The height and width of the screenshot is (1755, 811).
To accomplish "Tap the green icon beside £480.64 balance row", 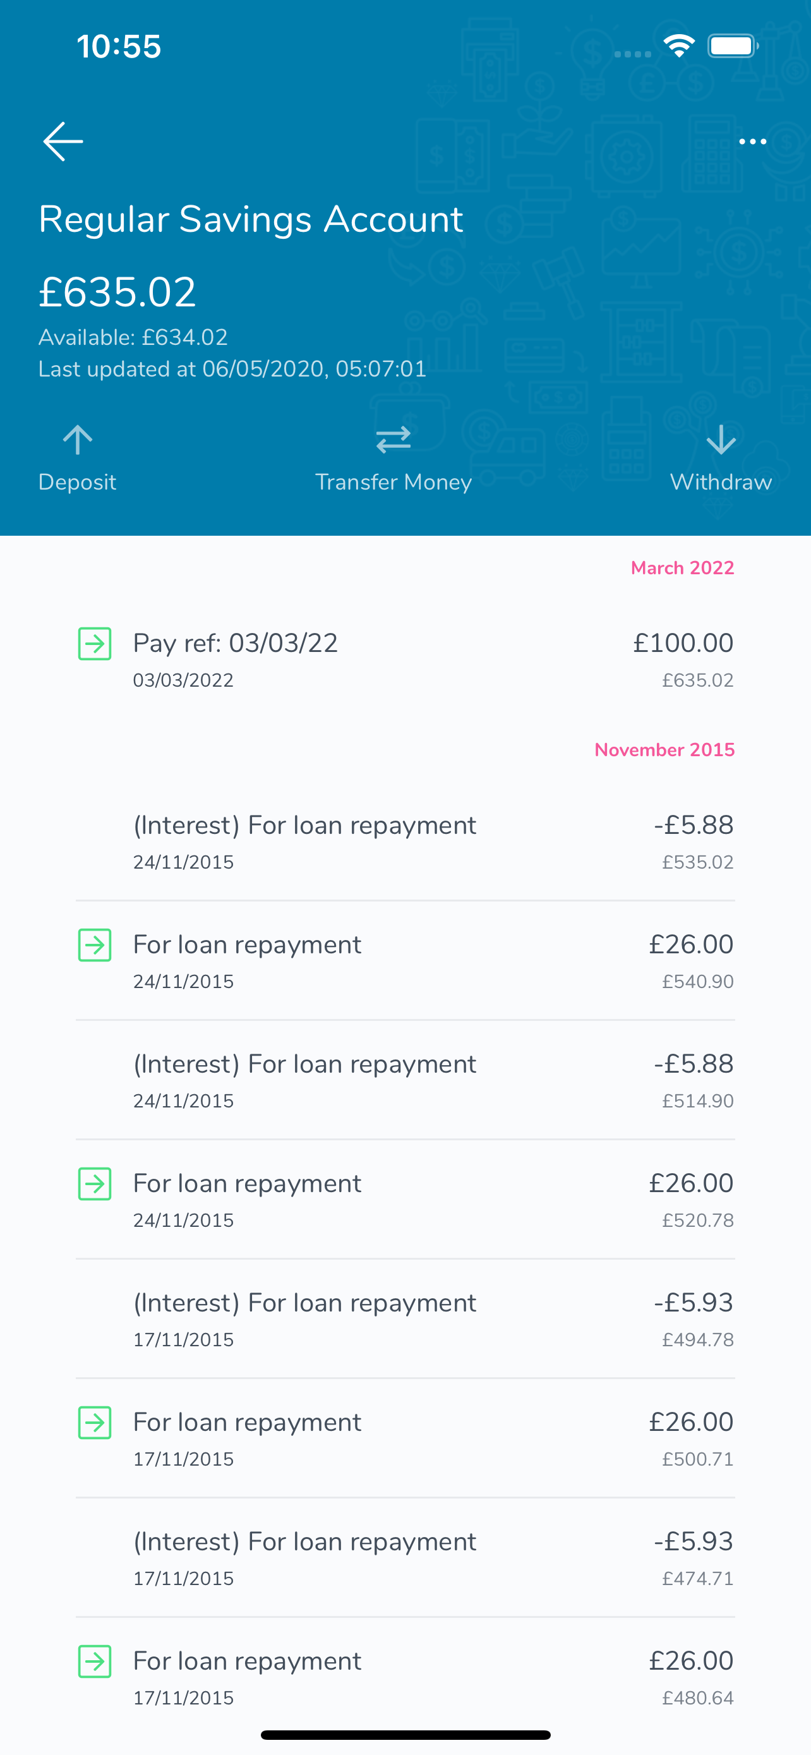I will (95, 1661).
